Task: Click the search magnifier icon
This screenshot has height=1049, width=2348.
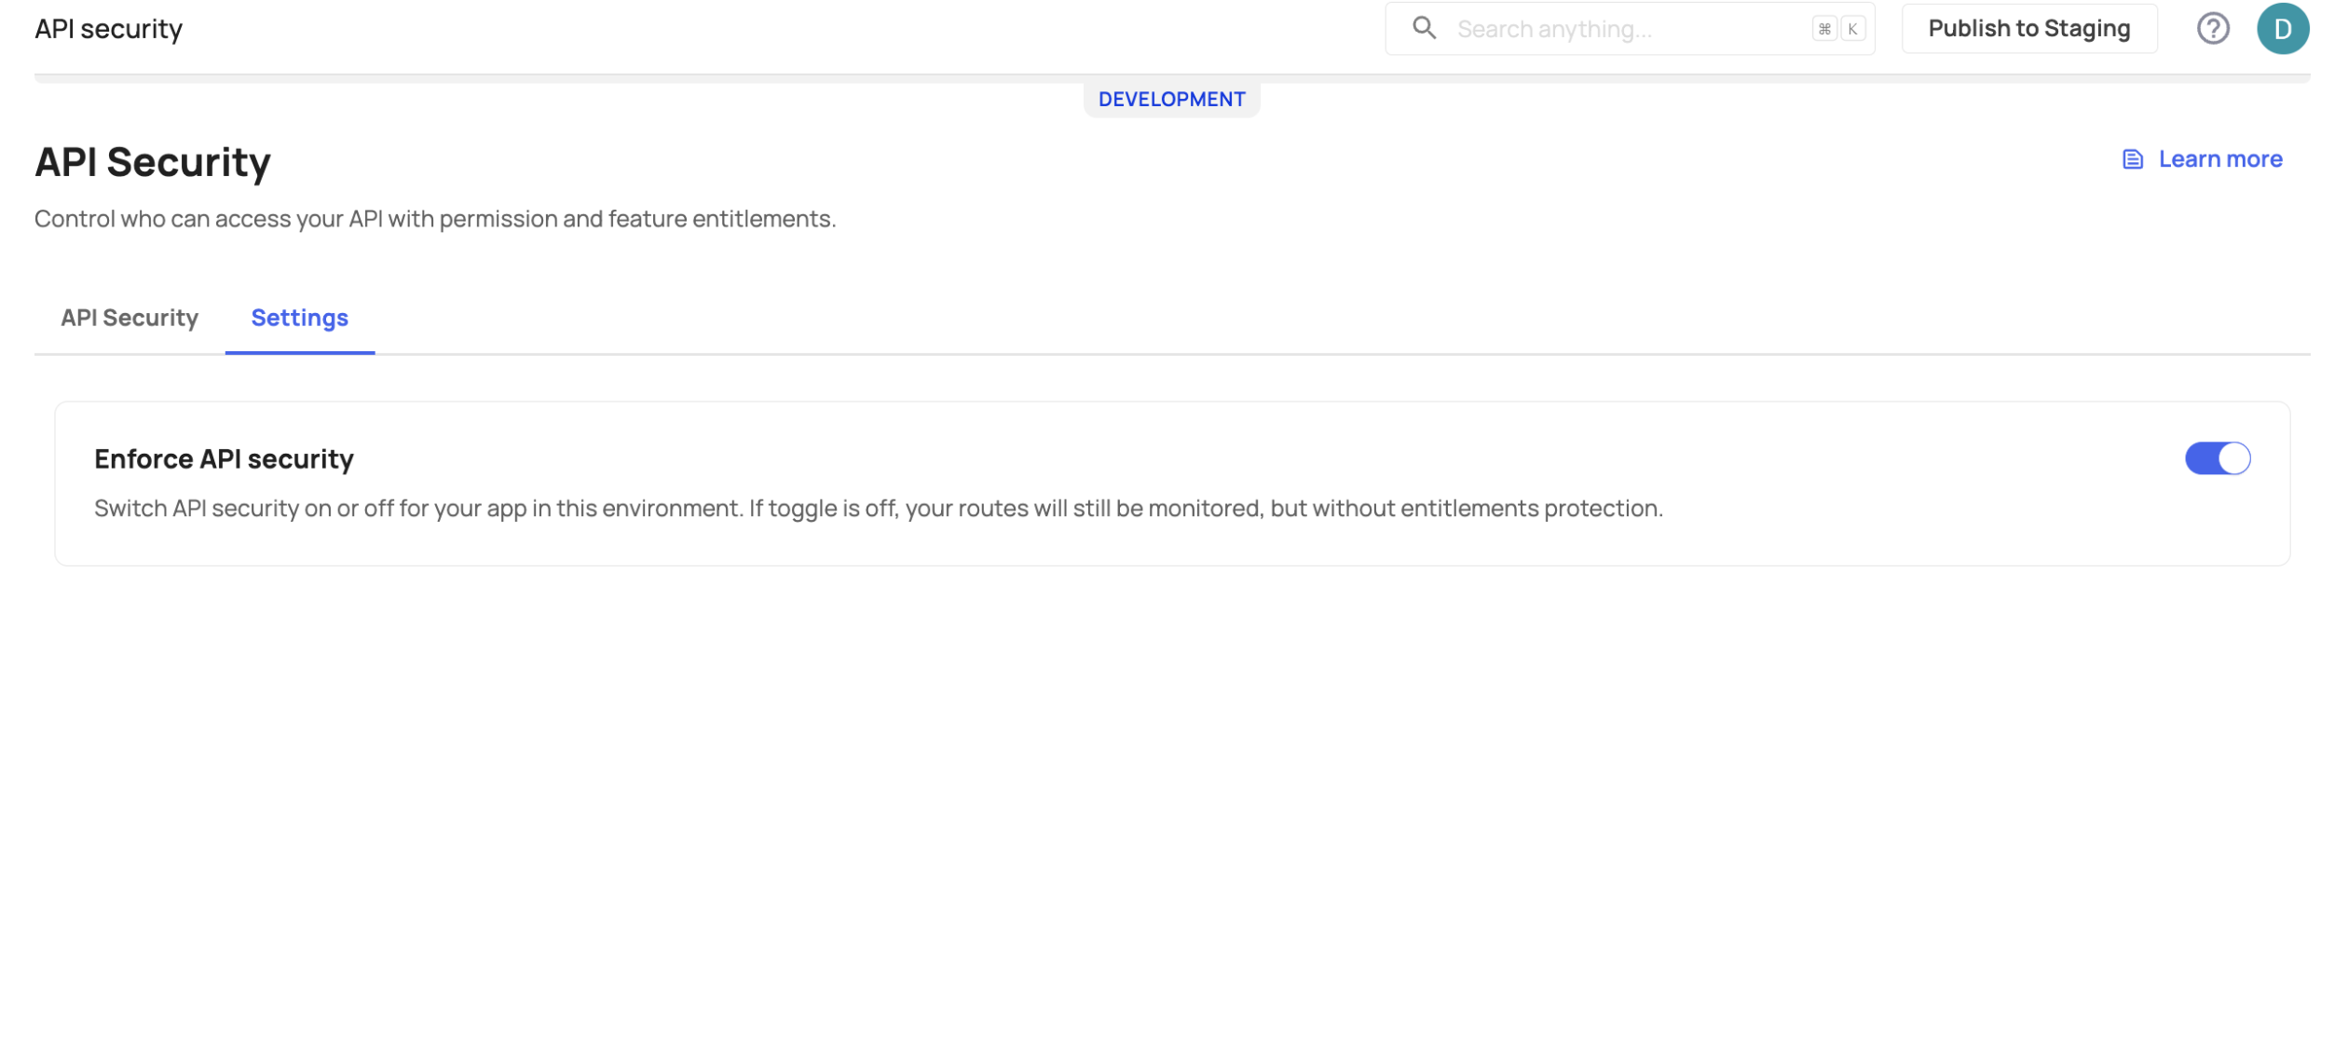Action: pos(1425,28)
